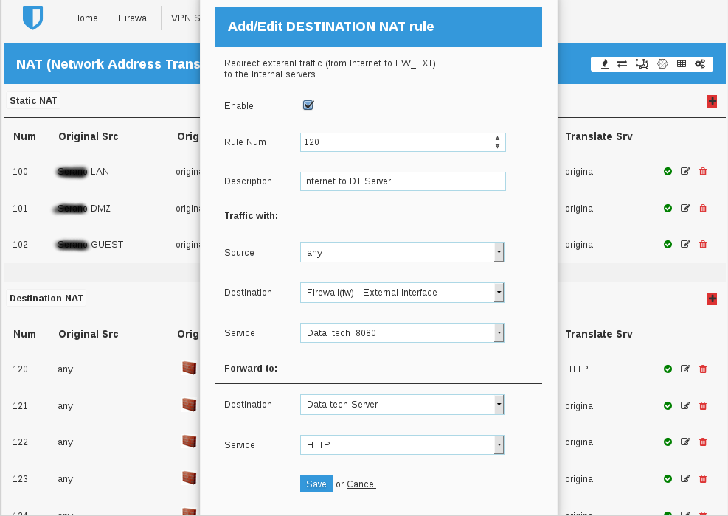
Task: Uncheck the Enable checkbox
Action: [308, 105]
